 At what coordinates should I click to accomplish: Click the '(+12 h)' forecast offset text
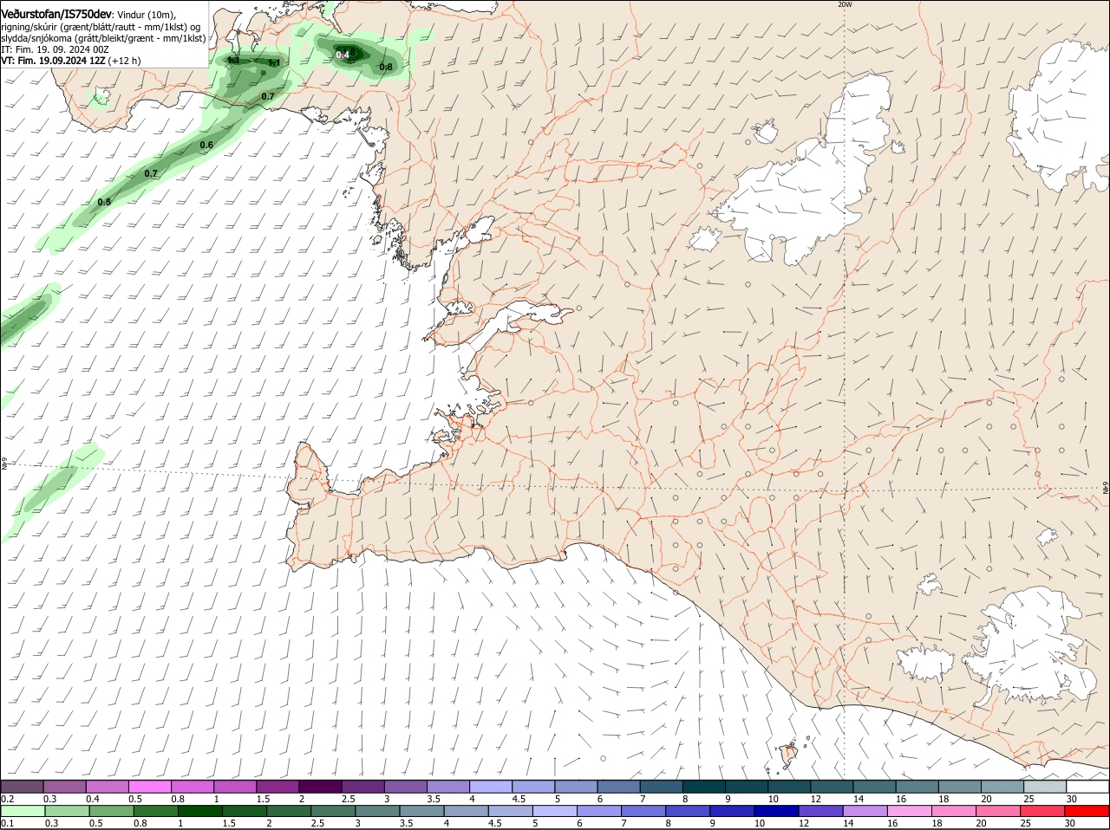click(x=126, y=61)
